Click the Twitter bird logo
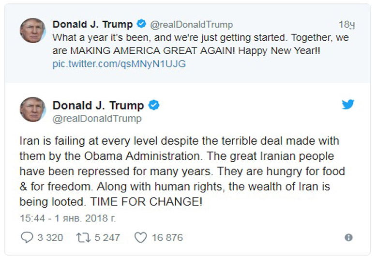The image size is (378, 261). coord(348,105)
